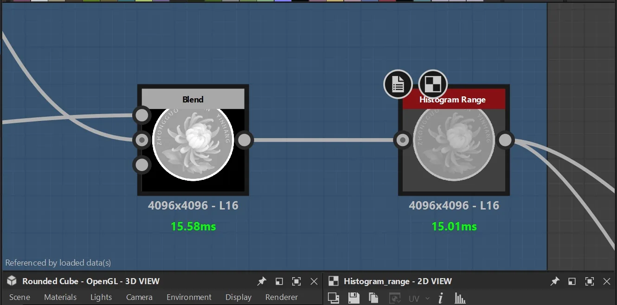Click the first overlapping-windows icon in 2D View toolbar
617x305 pixels.
pyautogui.click(x=334, y=298)
